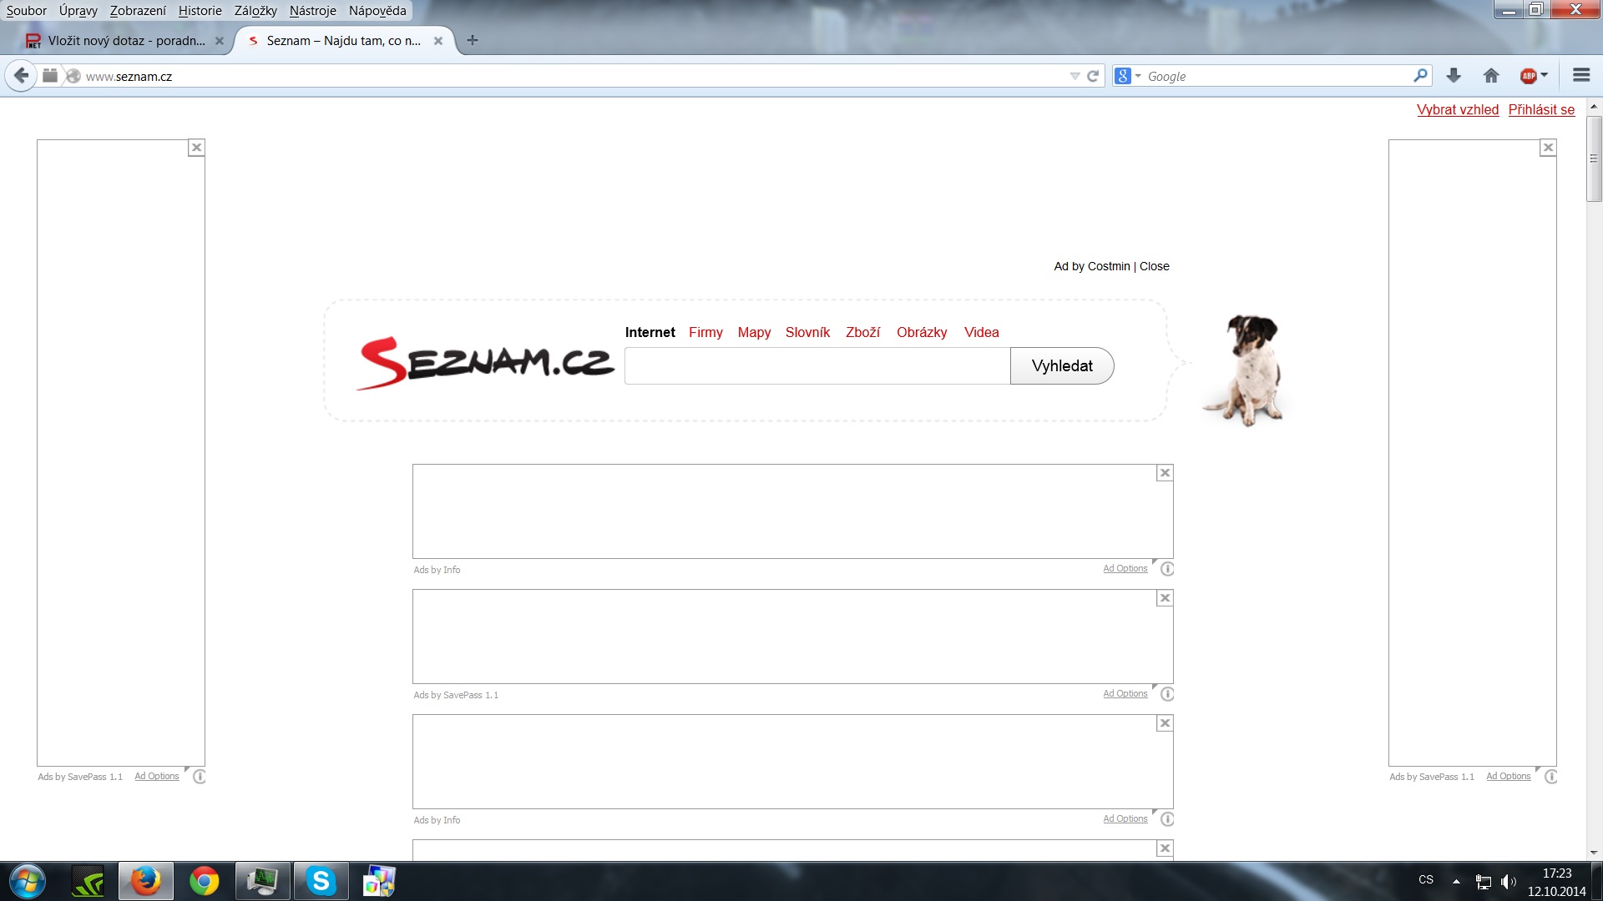The width and height of the screenshot is (1603, 901).
Task: Expand the URL history dropdown arrow
Action: [1075, 76]
